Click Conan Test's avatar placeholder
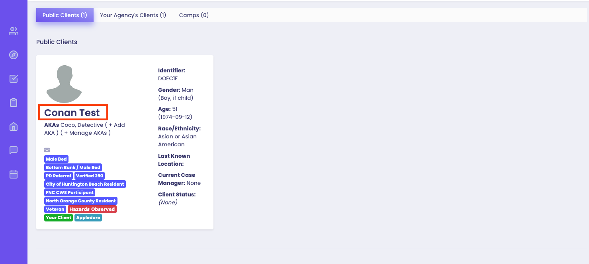589x264 pixels. coord(64,84)
